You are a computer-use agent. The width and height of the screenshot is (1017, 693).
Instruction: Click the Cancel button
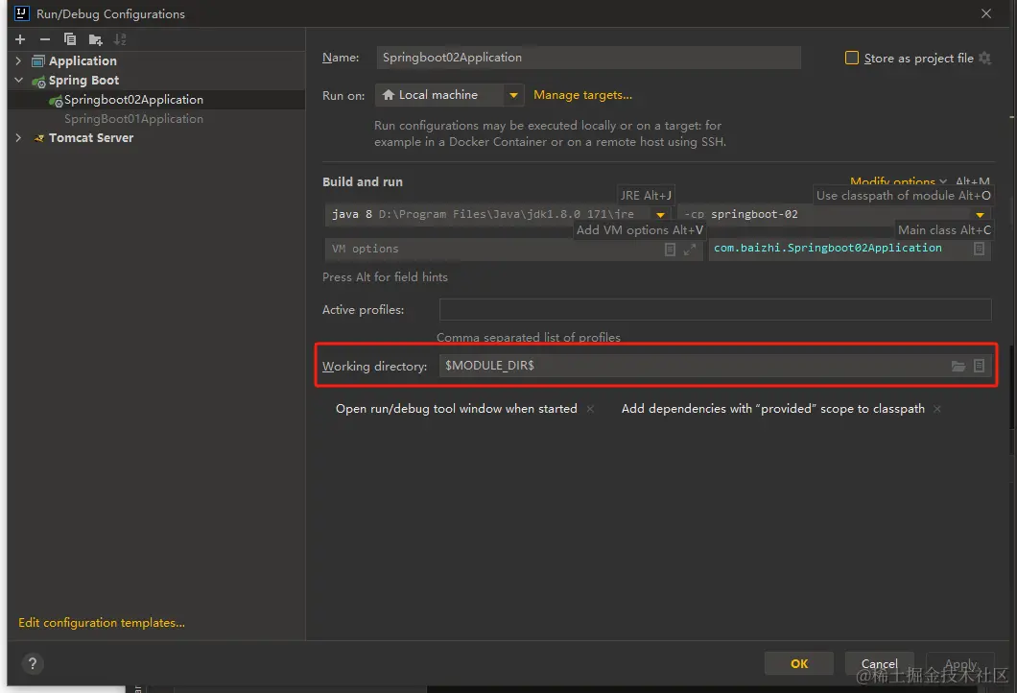point(880,663)
